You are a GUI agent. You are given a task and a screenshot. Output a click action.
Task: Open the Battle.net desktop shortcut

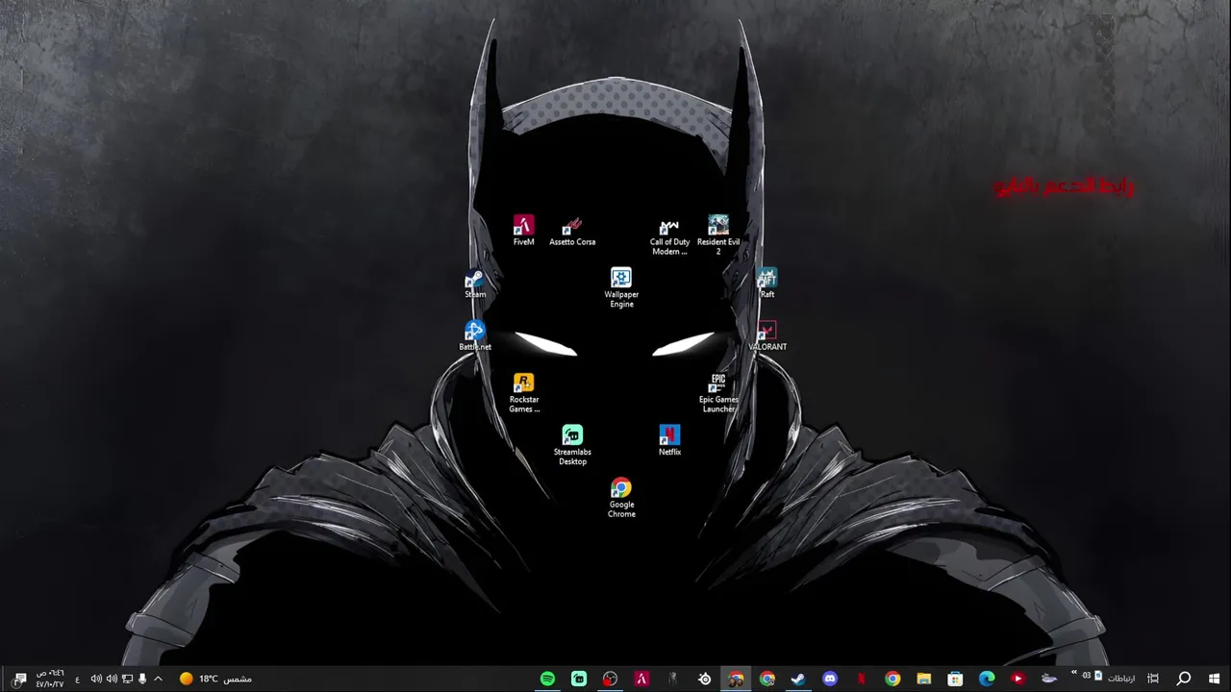(x=475, y=336)
